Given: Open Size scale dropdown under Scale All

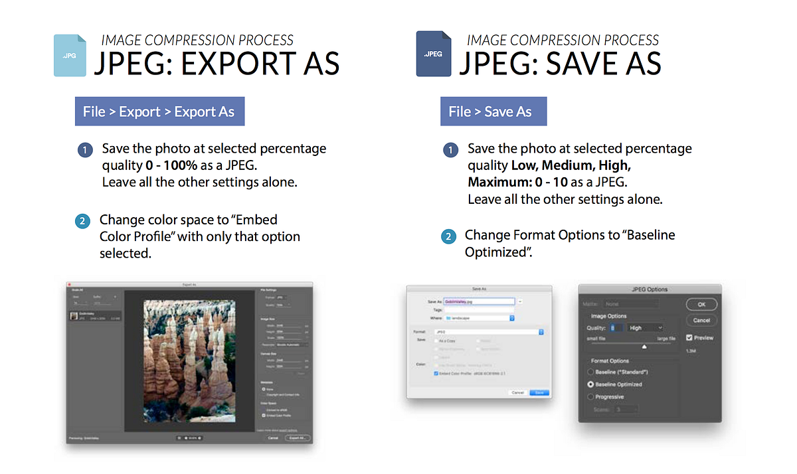Looking at the screenshot, I should pyautogui.click(x=81, y=303).
